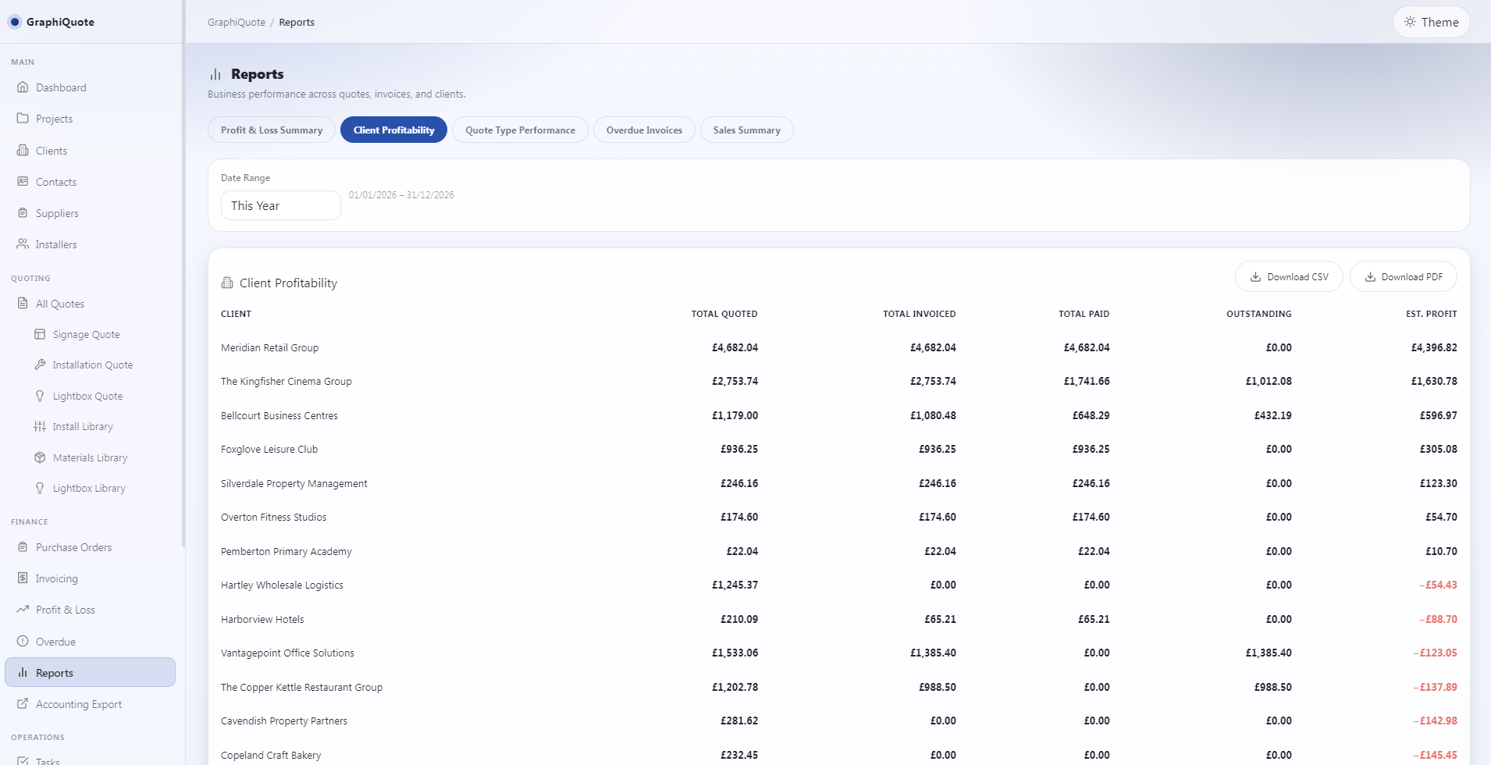
Task: Click the Clients building icon in sidebar
Action: [23, 151]
